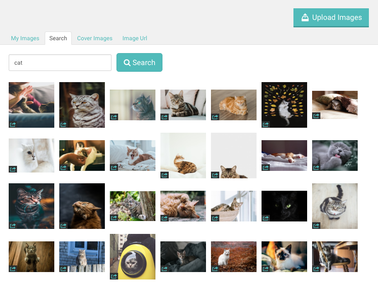Open share icon on kitten in dark blanket
Screen dimensions: 378x282
(165, 269)
